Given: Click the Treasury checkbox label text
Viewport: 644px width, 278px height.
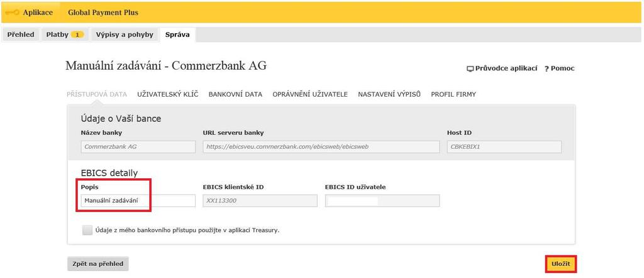Looking at the screenshot, I should pyautogui.click(x=187, y=230).
